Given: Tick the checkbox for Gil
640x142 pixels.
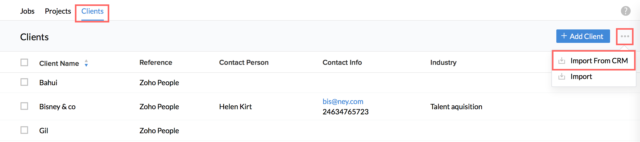Looking at the screenshot, I should (24, 130).
